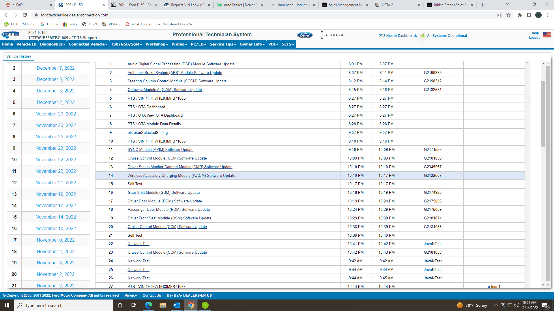This screenshot has height=311, width=554.
Task: Open Outlook from Windows taskbar
Action: [177, 305]
